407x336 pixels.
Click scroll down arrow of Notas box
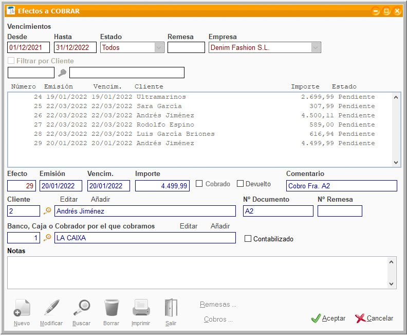[x=392, y=284]
